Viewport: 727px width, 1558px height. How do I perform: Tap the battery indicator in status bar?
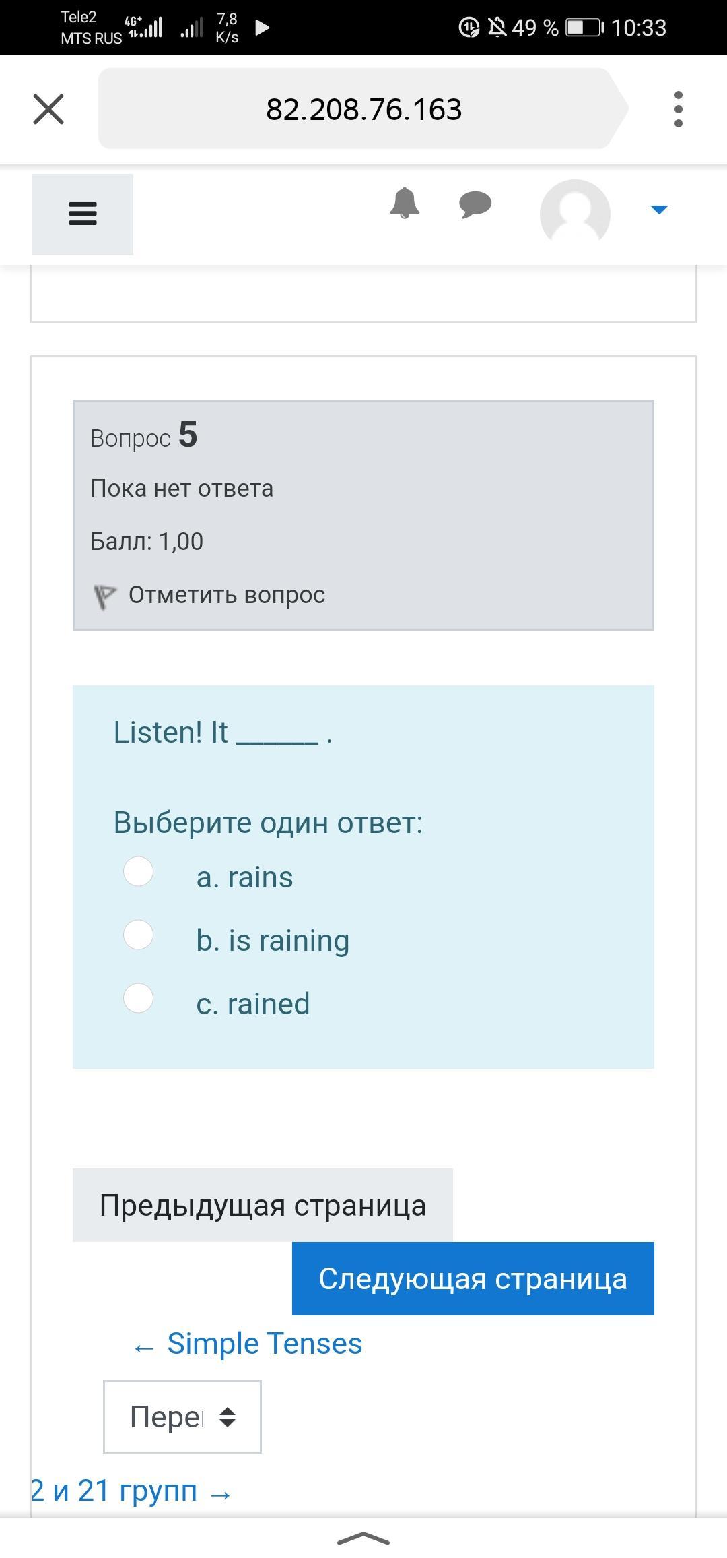click(584, 28)
